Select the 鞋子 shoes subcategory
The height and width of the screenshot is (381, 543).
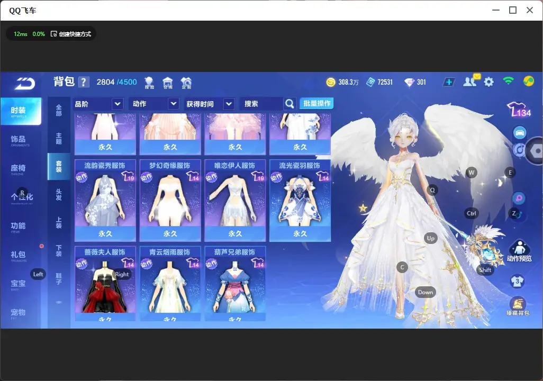click(59, 279)
